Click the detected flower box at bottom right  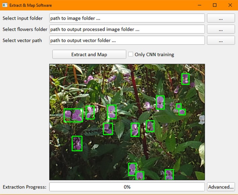pos(169,174)
